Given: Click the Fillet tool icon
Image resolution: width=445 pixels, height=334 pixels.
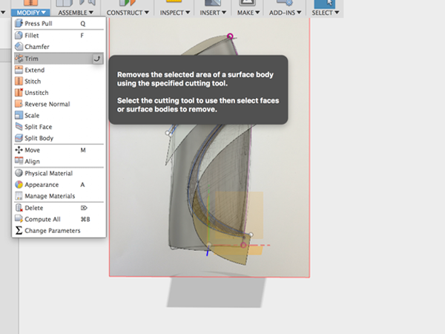Looking at the screenshot, I should [x=19, y=35].
